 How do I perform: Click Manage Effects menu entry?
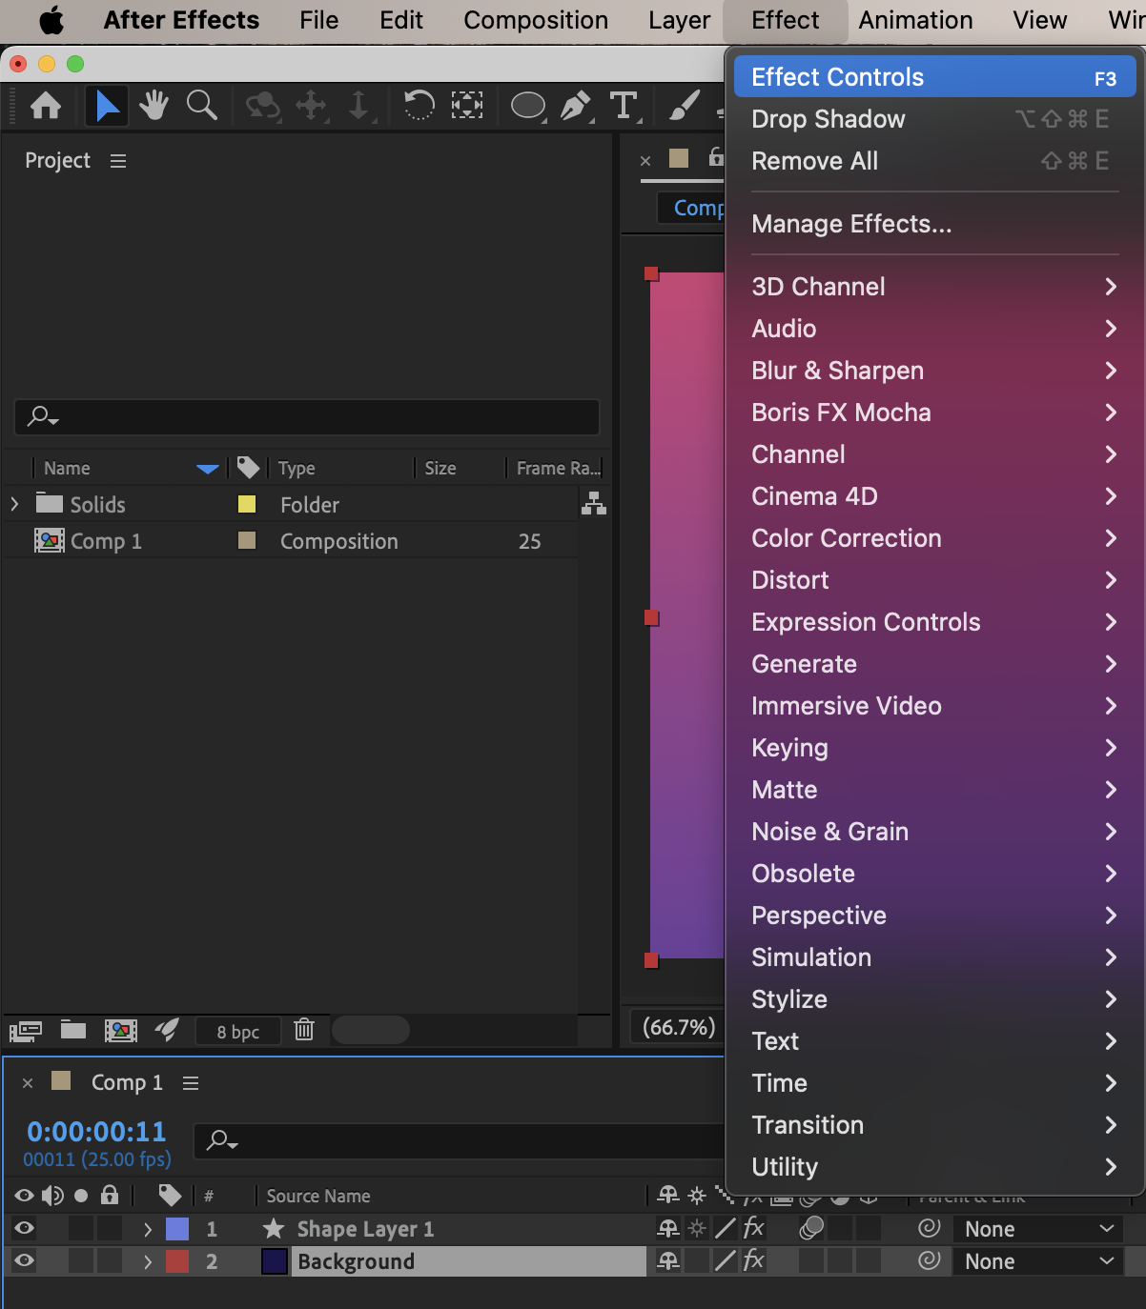point(934,224)
